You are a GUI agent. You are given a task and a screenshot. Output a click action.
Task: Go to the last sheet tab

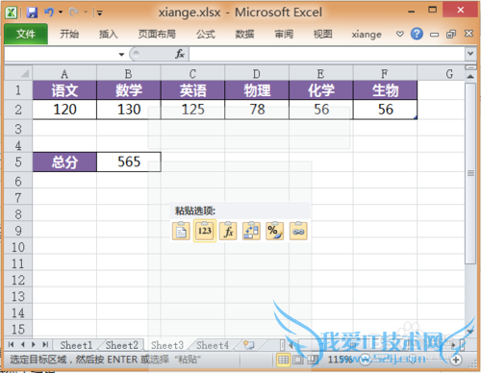[x=45, y=344]
